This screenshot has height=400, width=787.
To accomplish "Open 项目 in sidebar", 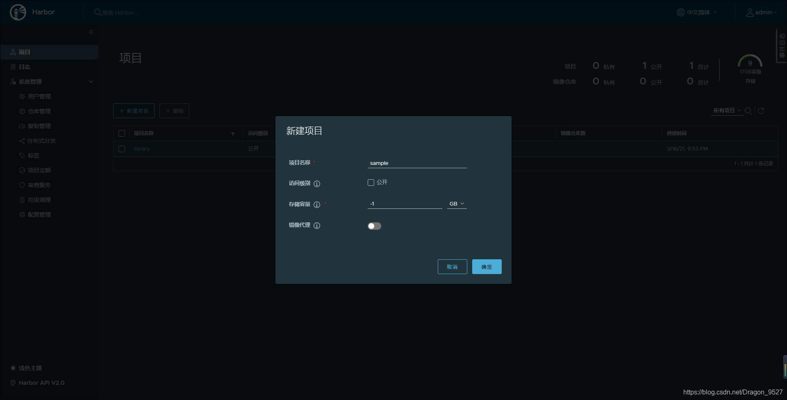I will pos(49,52).
